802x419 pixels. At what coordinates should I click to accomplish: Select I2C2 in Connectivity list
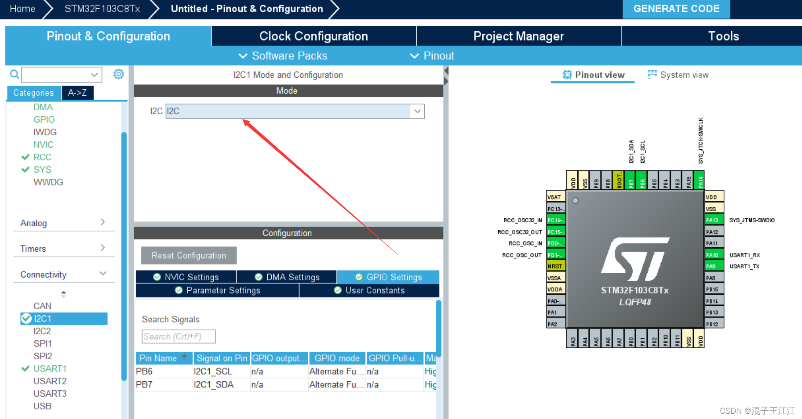(x=42, y=331)
